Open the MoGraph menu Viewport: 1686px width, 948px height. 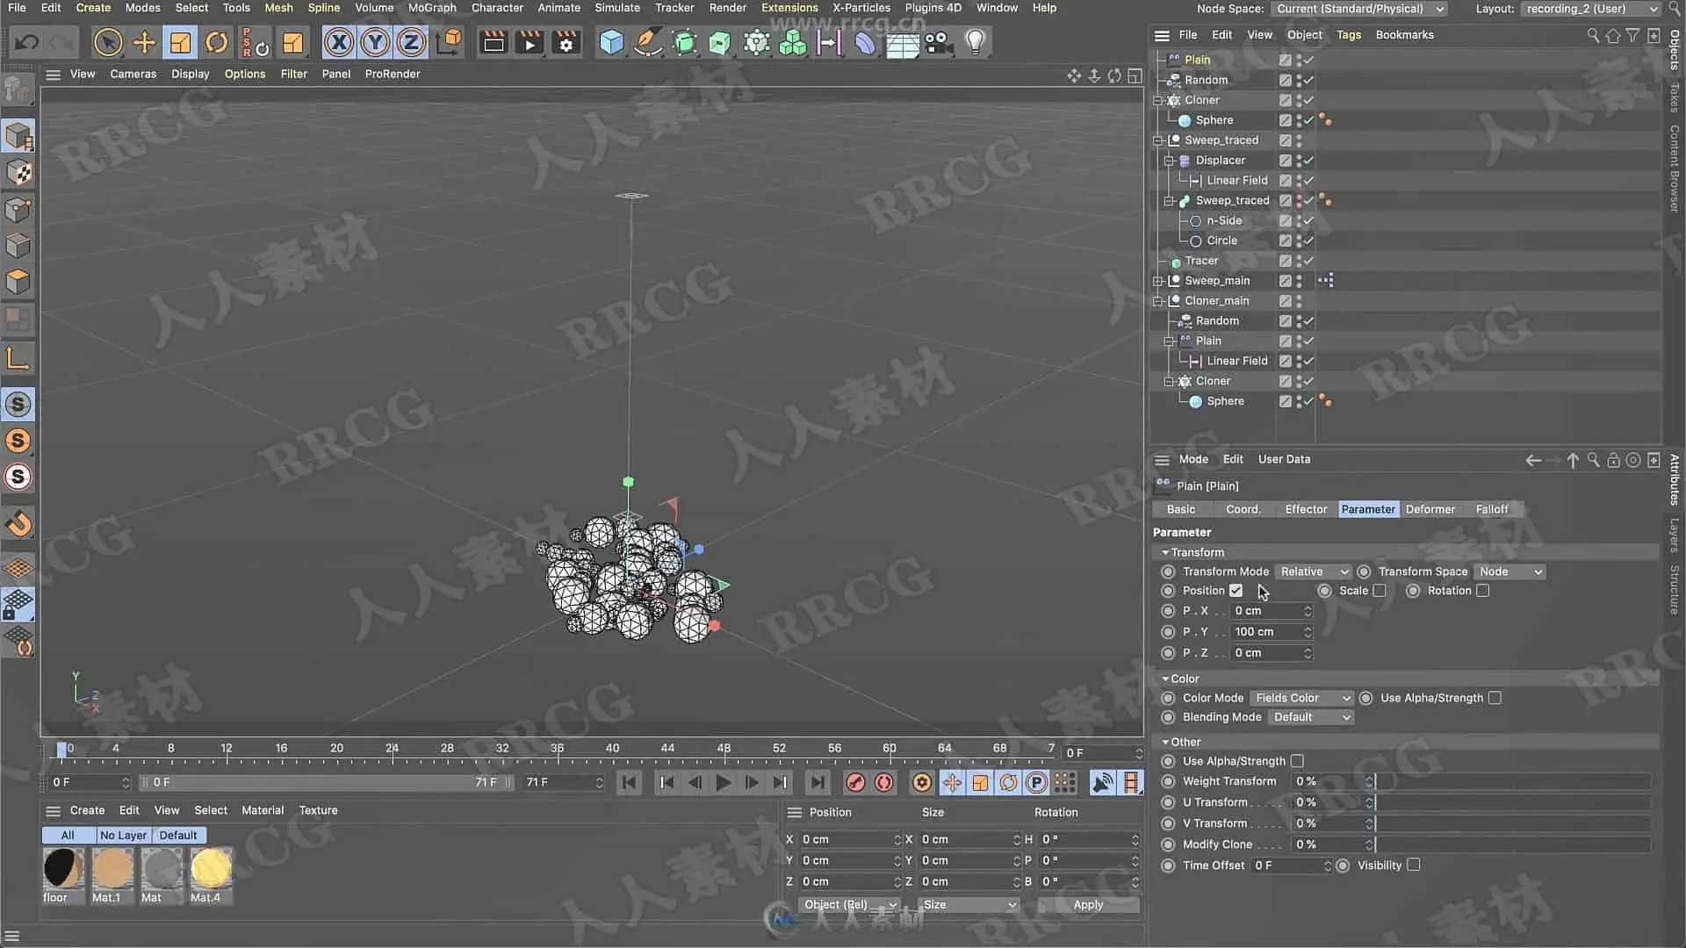pos(432,8)
